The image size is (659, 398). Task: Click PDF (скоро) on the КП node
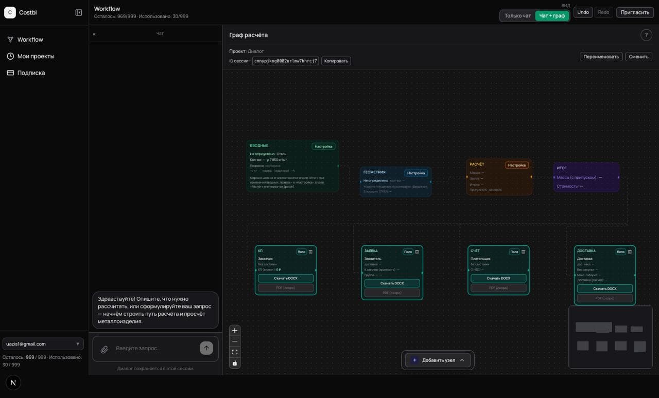286,288
